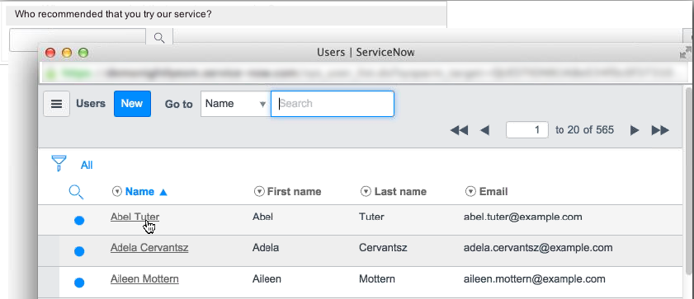
Task: Open the Name field dropdown next to Go to
Action: [235, 104]
